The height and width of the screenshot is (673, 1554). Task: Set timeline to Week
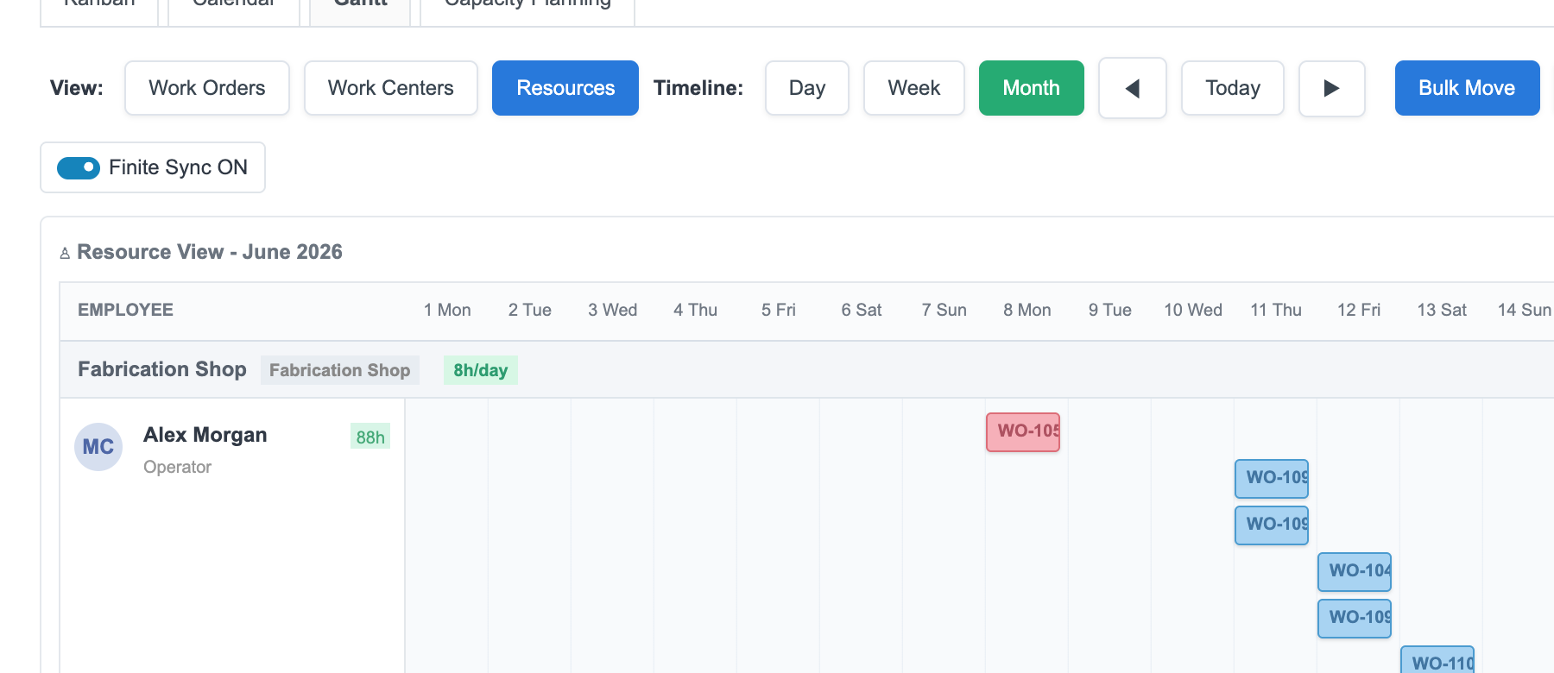click(914, 88)
